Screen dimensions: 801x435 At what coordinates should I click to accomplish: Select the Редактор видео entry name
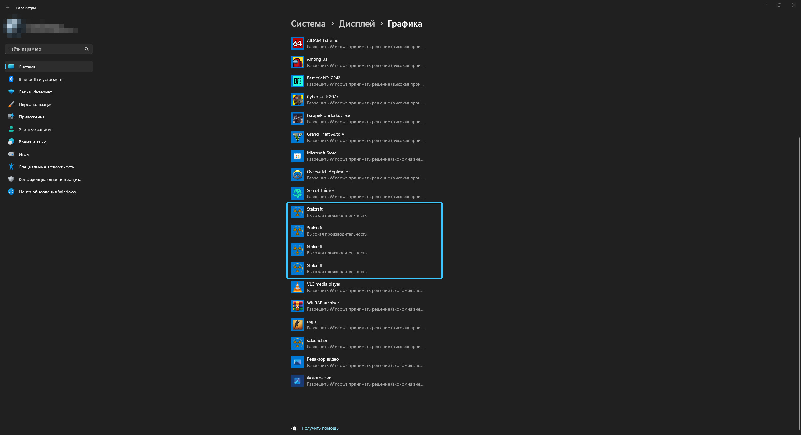(323, 359)
